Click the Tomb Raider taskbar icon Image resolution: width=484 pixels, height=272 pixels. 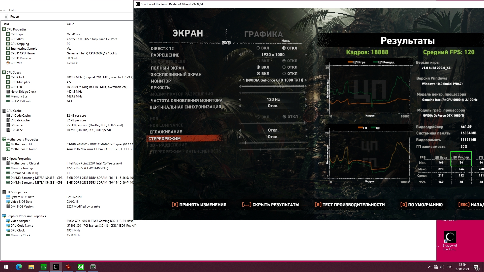click(56, 267)
